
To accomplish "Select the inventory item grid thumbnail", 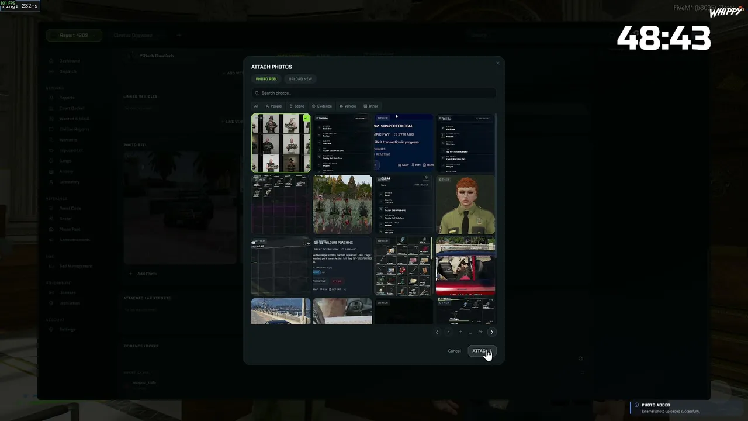I will click(x=404, y=266).
